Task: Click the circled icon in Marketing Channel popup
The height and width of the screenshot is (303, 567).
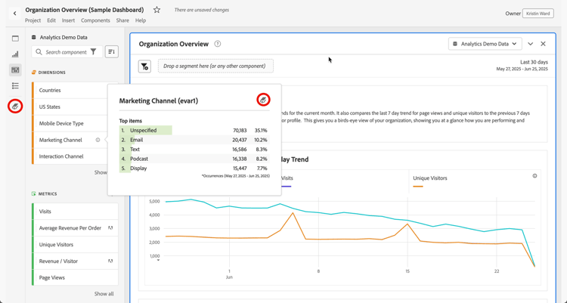Action: [263, 100]
